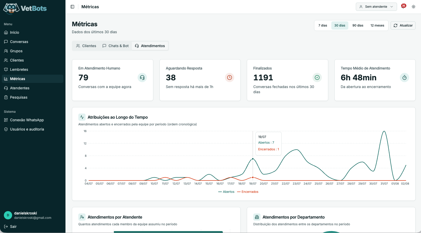Image resolution: width=421 pixels, height=233 pixels.
Task: Switch theme with the sun icon
Action: pos(414,7)
